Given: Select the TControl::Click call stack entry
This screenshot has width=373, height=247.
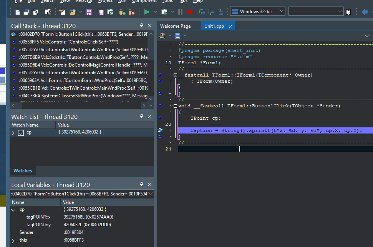Looking at the screenshot, I should (68, 42).
